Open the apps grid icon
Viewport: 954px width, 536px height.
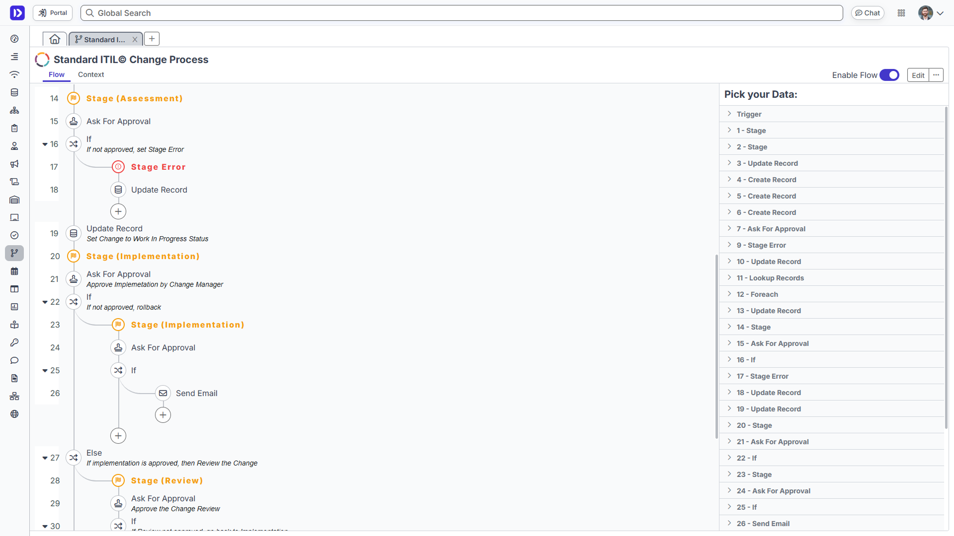pyautogui.click(x=901, y=13)
